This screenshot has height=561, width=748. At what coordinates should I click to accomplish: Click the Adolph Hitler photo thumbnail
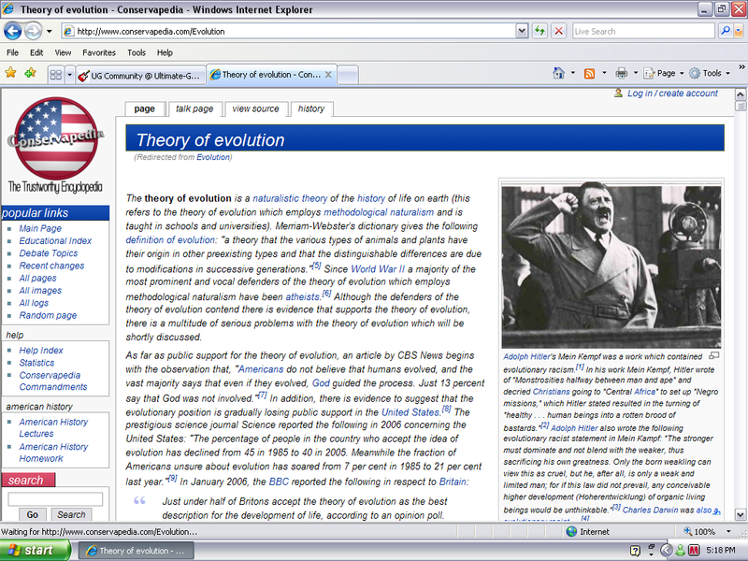pos(611,267)
